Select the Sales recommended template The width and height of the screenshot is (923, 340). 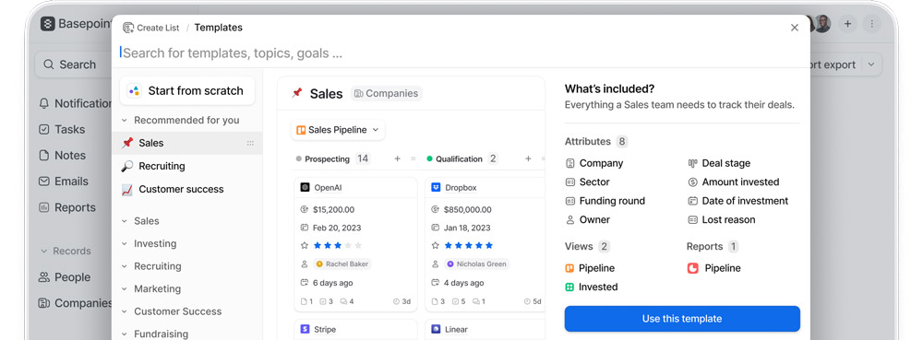pyautogui.click(x=187, y=143)
